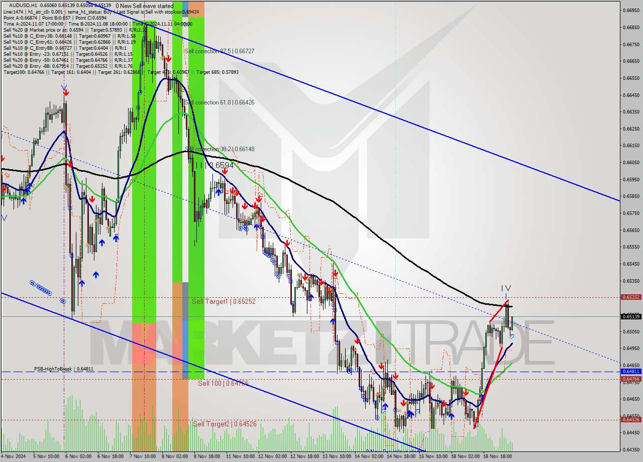Click the 'Target100: 0.64766' targets info line

click(x=121, y=72)
